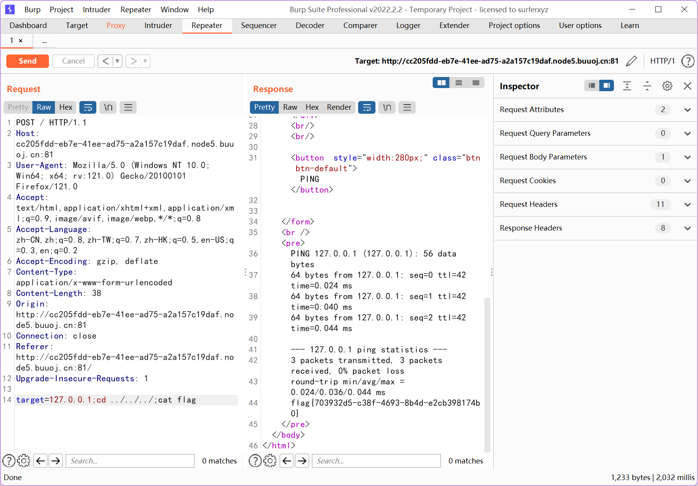The width and height of the screenshot is (698, 486).
Task: Select Inspector right-side layout option
Action: (x=606, y=86)
